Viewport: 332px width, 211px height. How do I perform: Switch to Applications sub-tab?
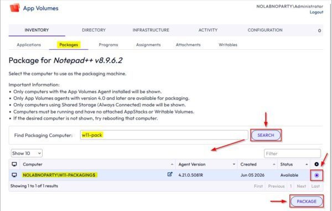tap(29, 45)
